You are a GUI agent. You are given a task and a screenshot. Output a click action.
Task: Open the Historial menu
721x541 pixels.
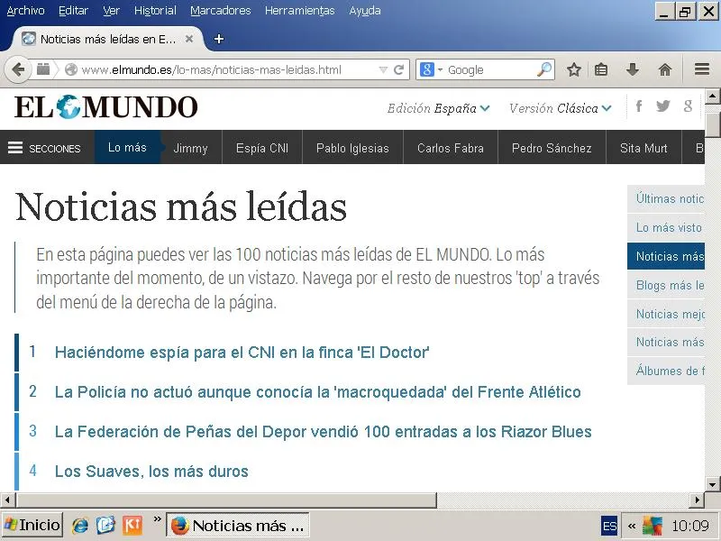tap(155, 10)
